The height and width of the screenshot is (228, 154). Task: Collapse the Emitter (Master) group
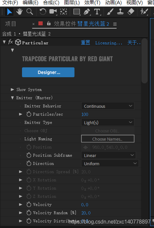point(12,98)
